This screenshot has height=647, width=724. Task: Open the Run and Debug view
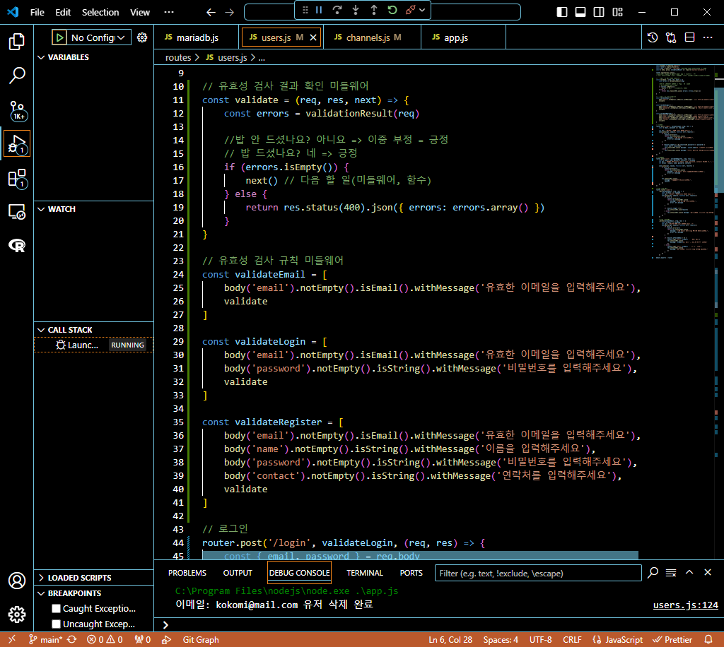pyautogui.click(x=17, y=144)
